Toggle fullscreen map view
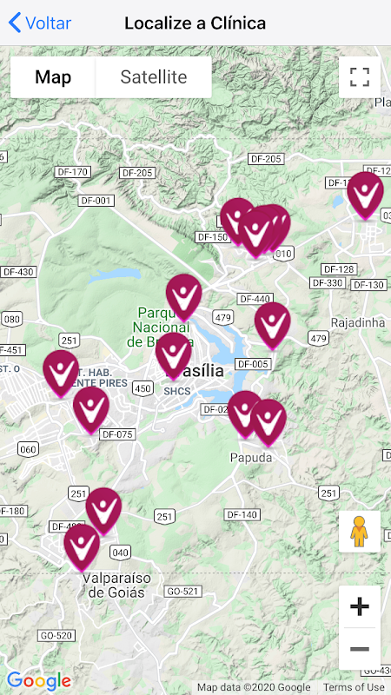Image resolution: width=391 pixels, height=695 pixels. [x=360, y=77]
